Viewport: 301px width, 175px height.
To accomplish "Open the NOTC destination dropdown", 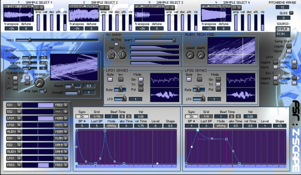I will pos(66,125).
